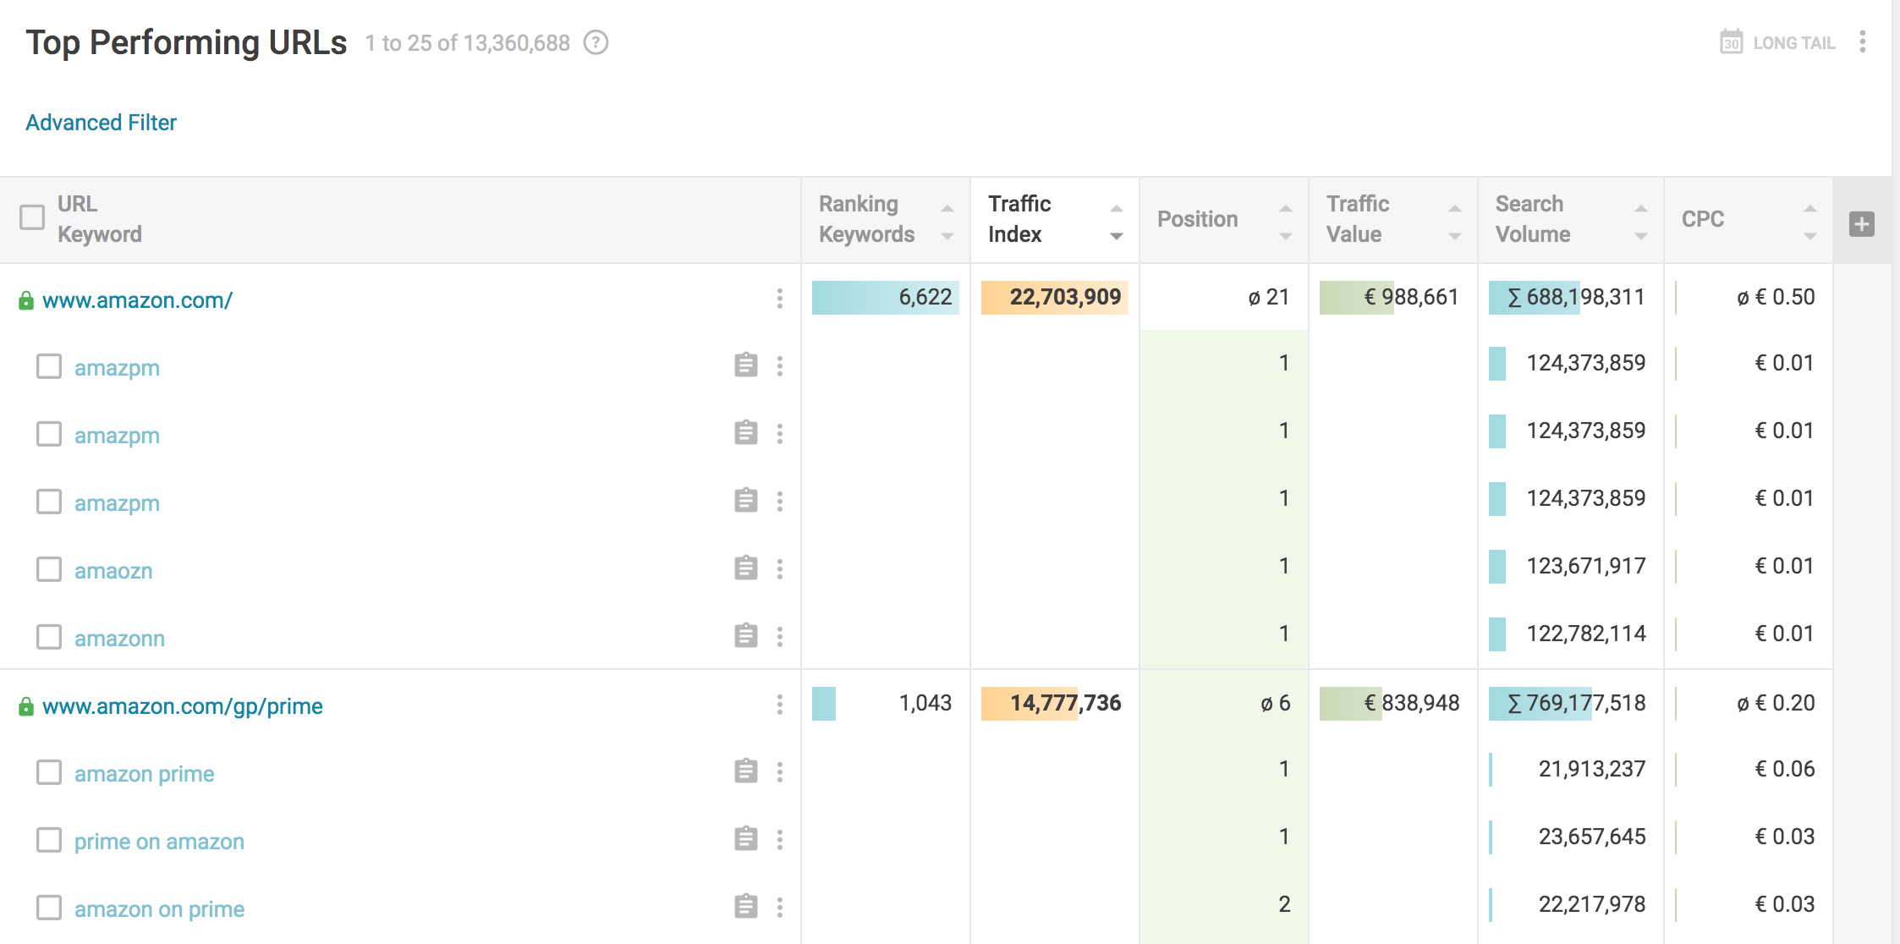The image size is (1900, 944).
Task: Open the www.amazon.com/ URL link
Action: (x=137, y=300)
